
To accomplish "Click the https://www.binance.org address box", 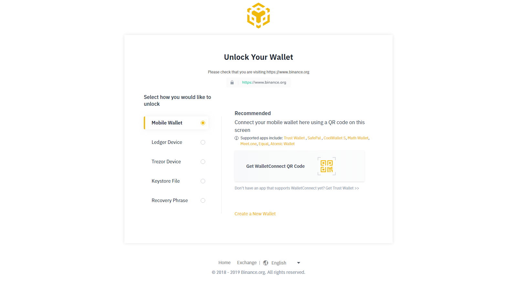I will 258,82.
